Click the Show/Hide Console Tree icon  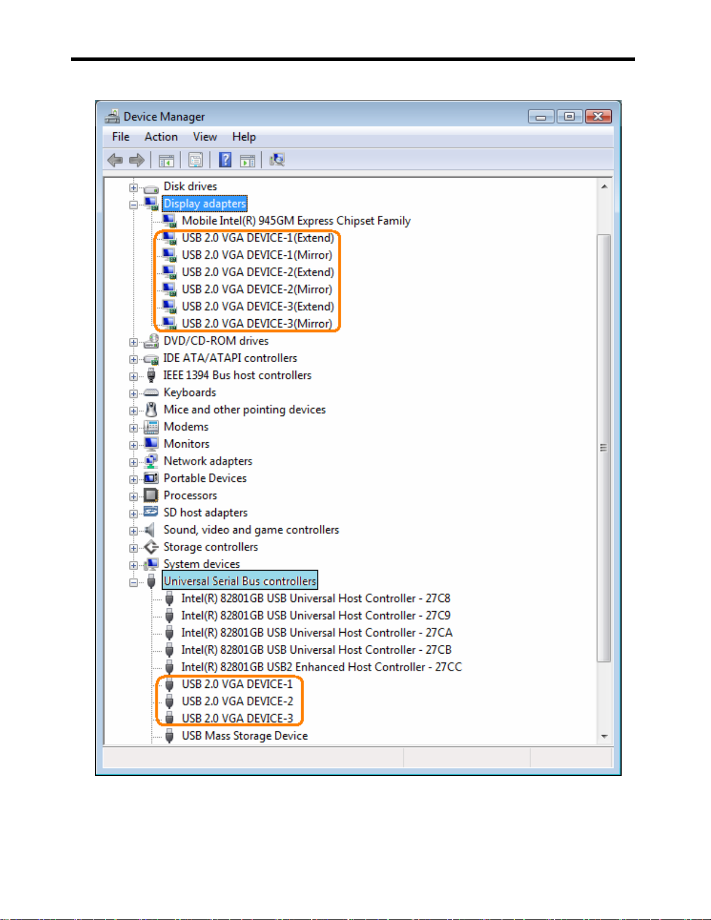coord(167,160)
